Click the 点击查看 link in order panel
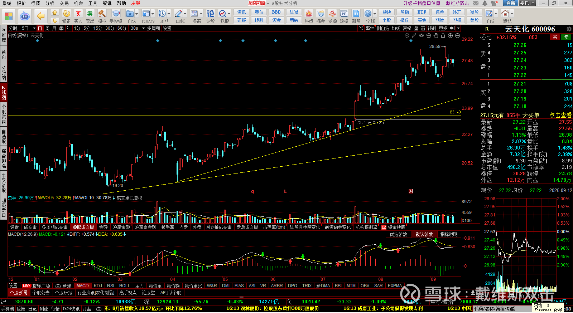Screen dimensions: 573x313 [560, 115]
